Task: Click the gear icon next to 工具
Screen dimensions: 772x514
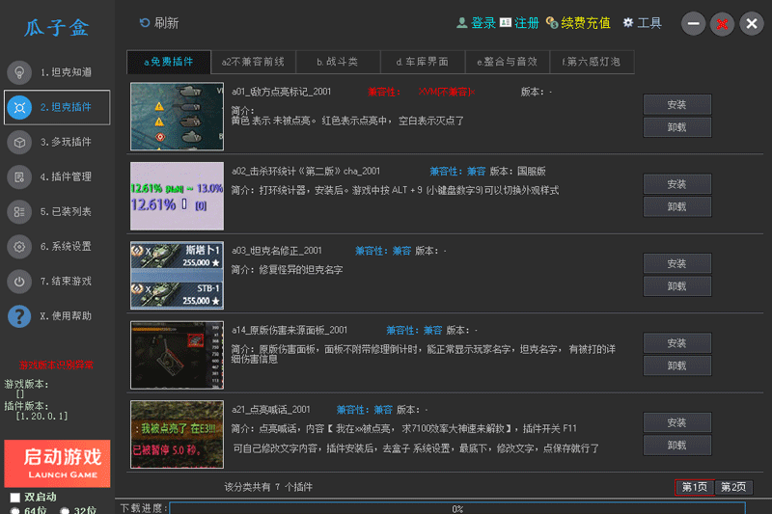Action: tap(628, 22)
